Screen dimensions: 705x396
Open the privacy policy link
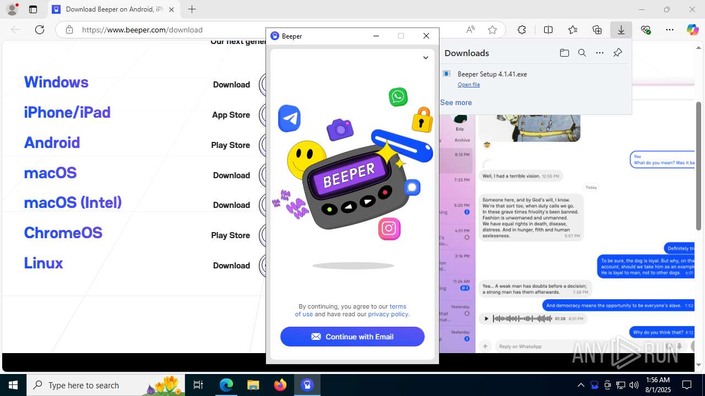pos(388,314)
